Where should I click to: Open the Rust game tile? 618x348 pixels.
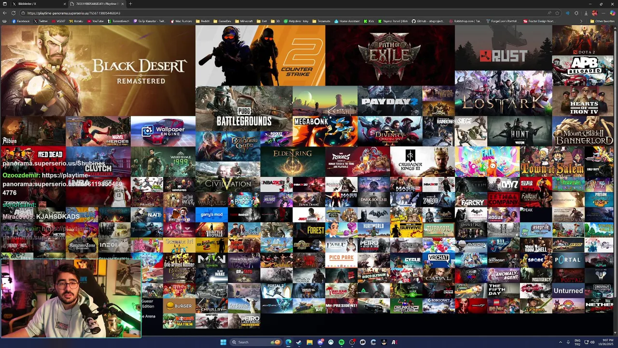tap(503, 48)
